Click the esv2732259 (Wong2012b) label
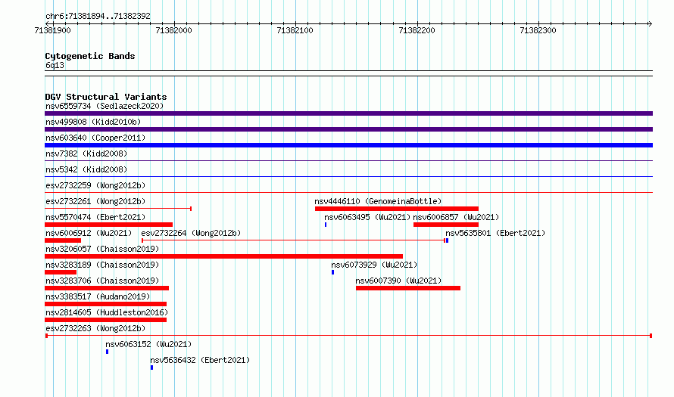Screen dimensions: 674x397 tap(95, 185)
